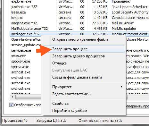This screenshot has width=149, height=126.
Task: Select the services.exe process
Action: pos(21,50)
